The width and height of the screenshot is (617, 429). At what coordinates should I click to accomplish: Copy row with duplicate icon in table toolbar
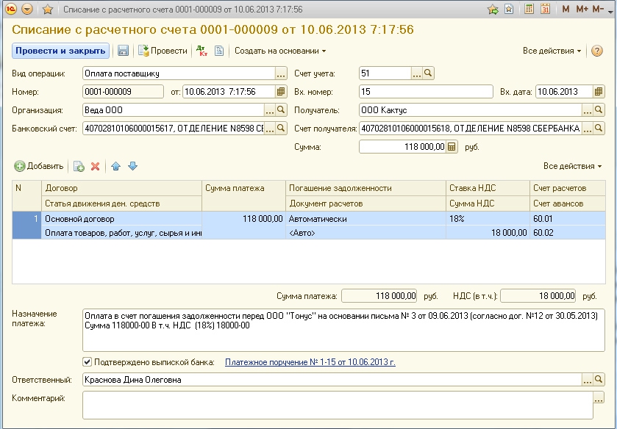tap(79, 166)
